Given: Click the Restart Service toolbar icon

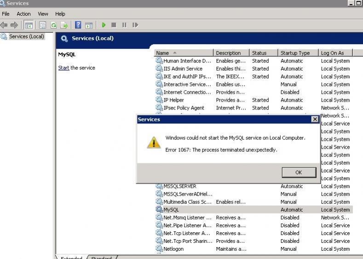Looking at the screenshot, I should (135, 25).
